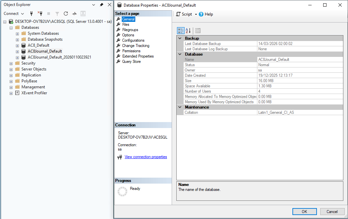The width and height of the screenshot is (348, 219).
Task: Collapse the DESKTOP-OV7B2UV\AC8SQL server node
Action: [5, 22]
